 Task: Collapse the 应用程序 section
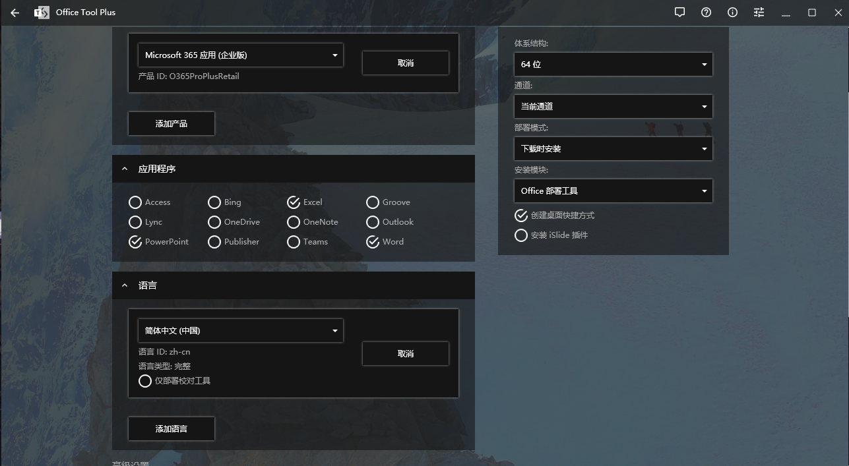125,169
